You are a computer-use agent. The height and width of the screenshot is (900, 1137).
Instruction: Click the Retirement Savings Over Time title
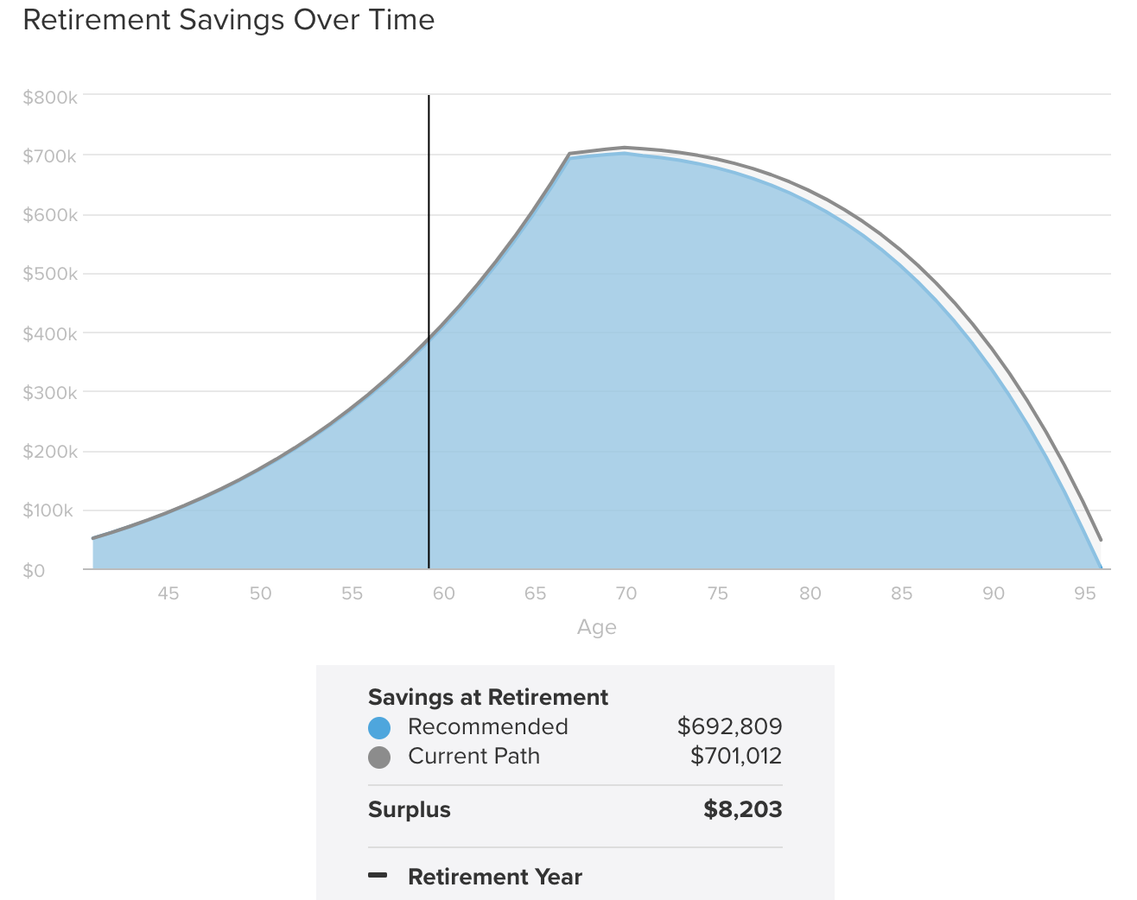pyautogui.click(x=229, y=19)
